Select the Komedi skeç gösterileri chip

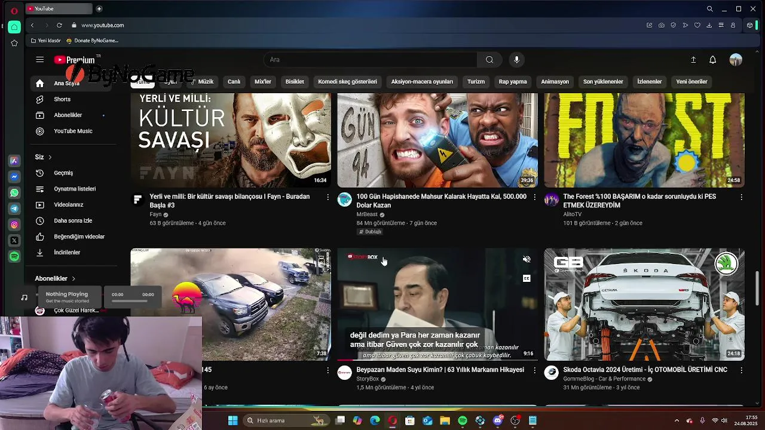(347, 82)
